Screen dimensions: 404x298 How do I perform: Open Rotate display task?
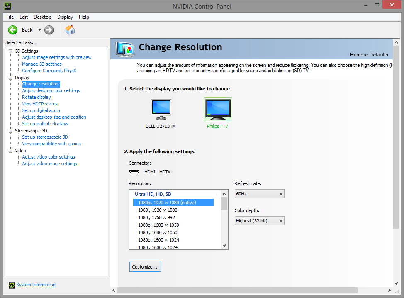(37, 97)
